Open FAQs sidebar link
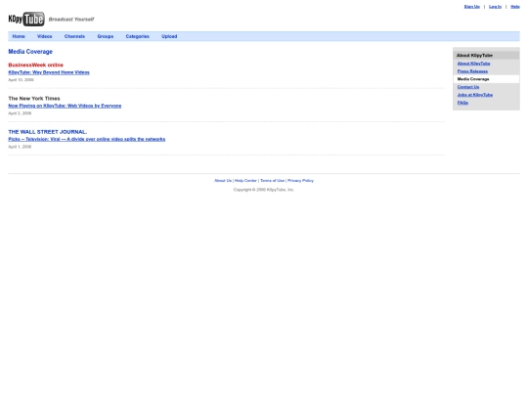Image resolution: width=528 pixels, height=396 pixels. pyautogui.click(x=462, y=103)
